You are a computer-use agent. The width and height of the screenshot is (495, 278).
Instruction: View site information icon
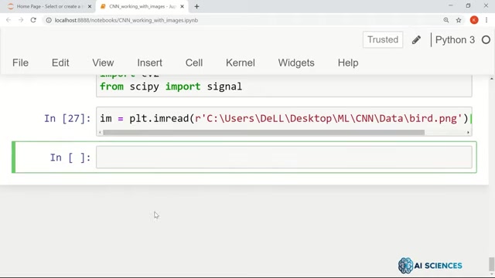coord(49,20)
